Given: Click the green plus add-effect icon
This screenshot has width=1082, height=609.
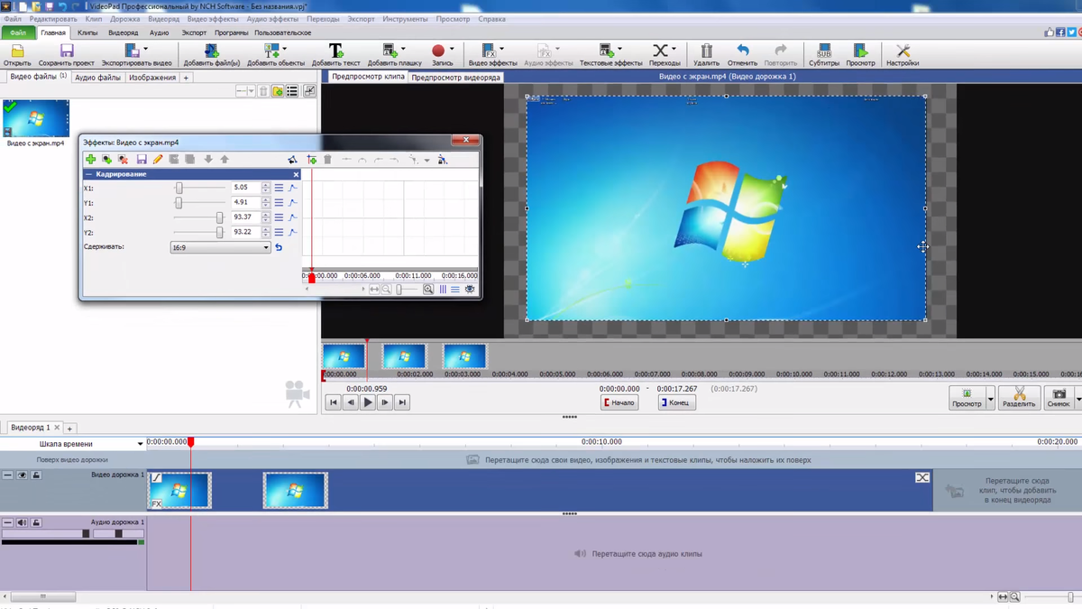Looking at the screenshot, I should tap(90, 160).
